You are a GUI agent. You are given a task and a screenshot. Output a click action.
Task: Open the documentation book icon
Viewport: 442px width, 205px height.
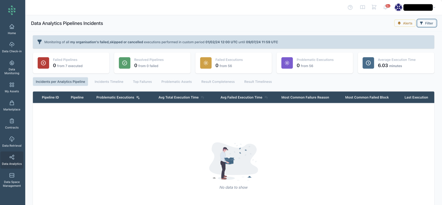click(x=363, y=7)
